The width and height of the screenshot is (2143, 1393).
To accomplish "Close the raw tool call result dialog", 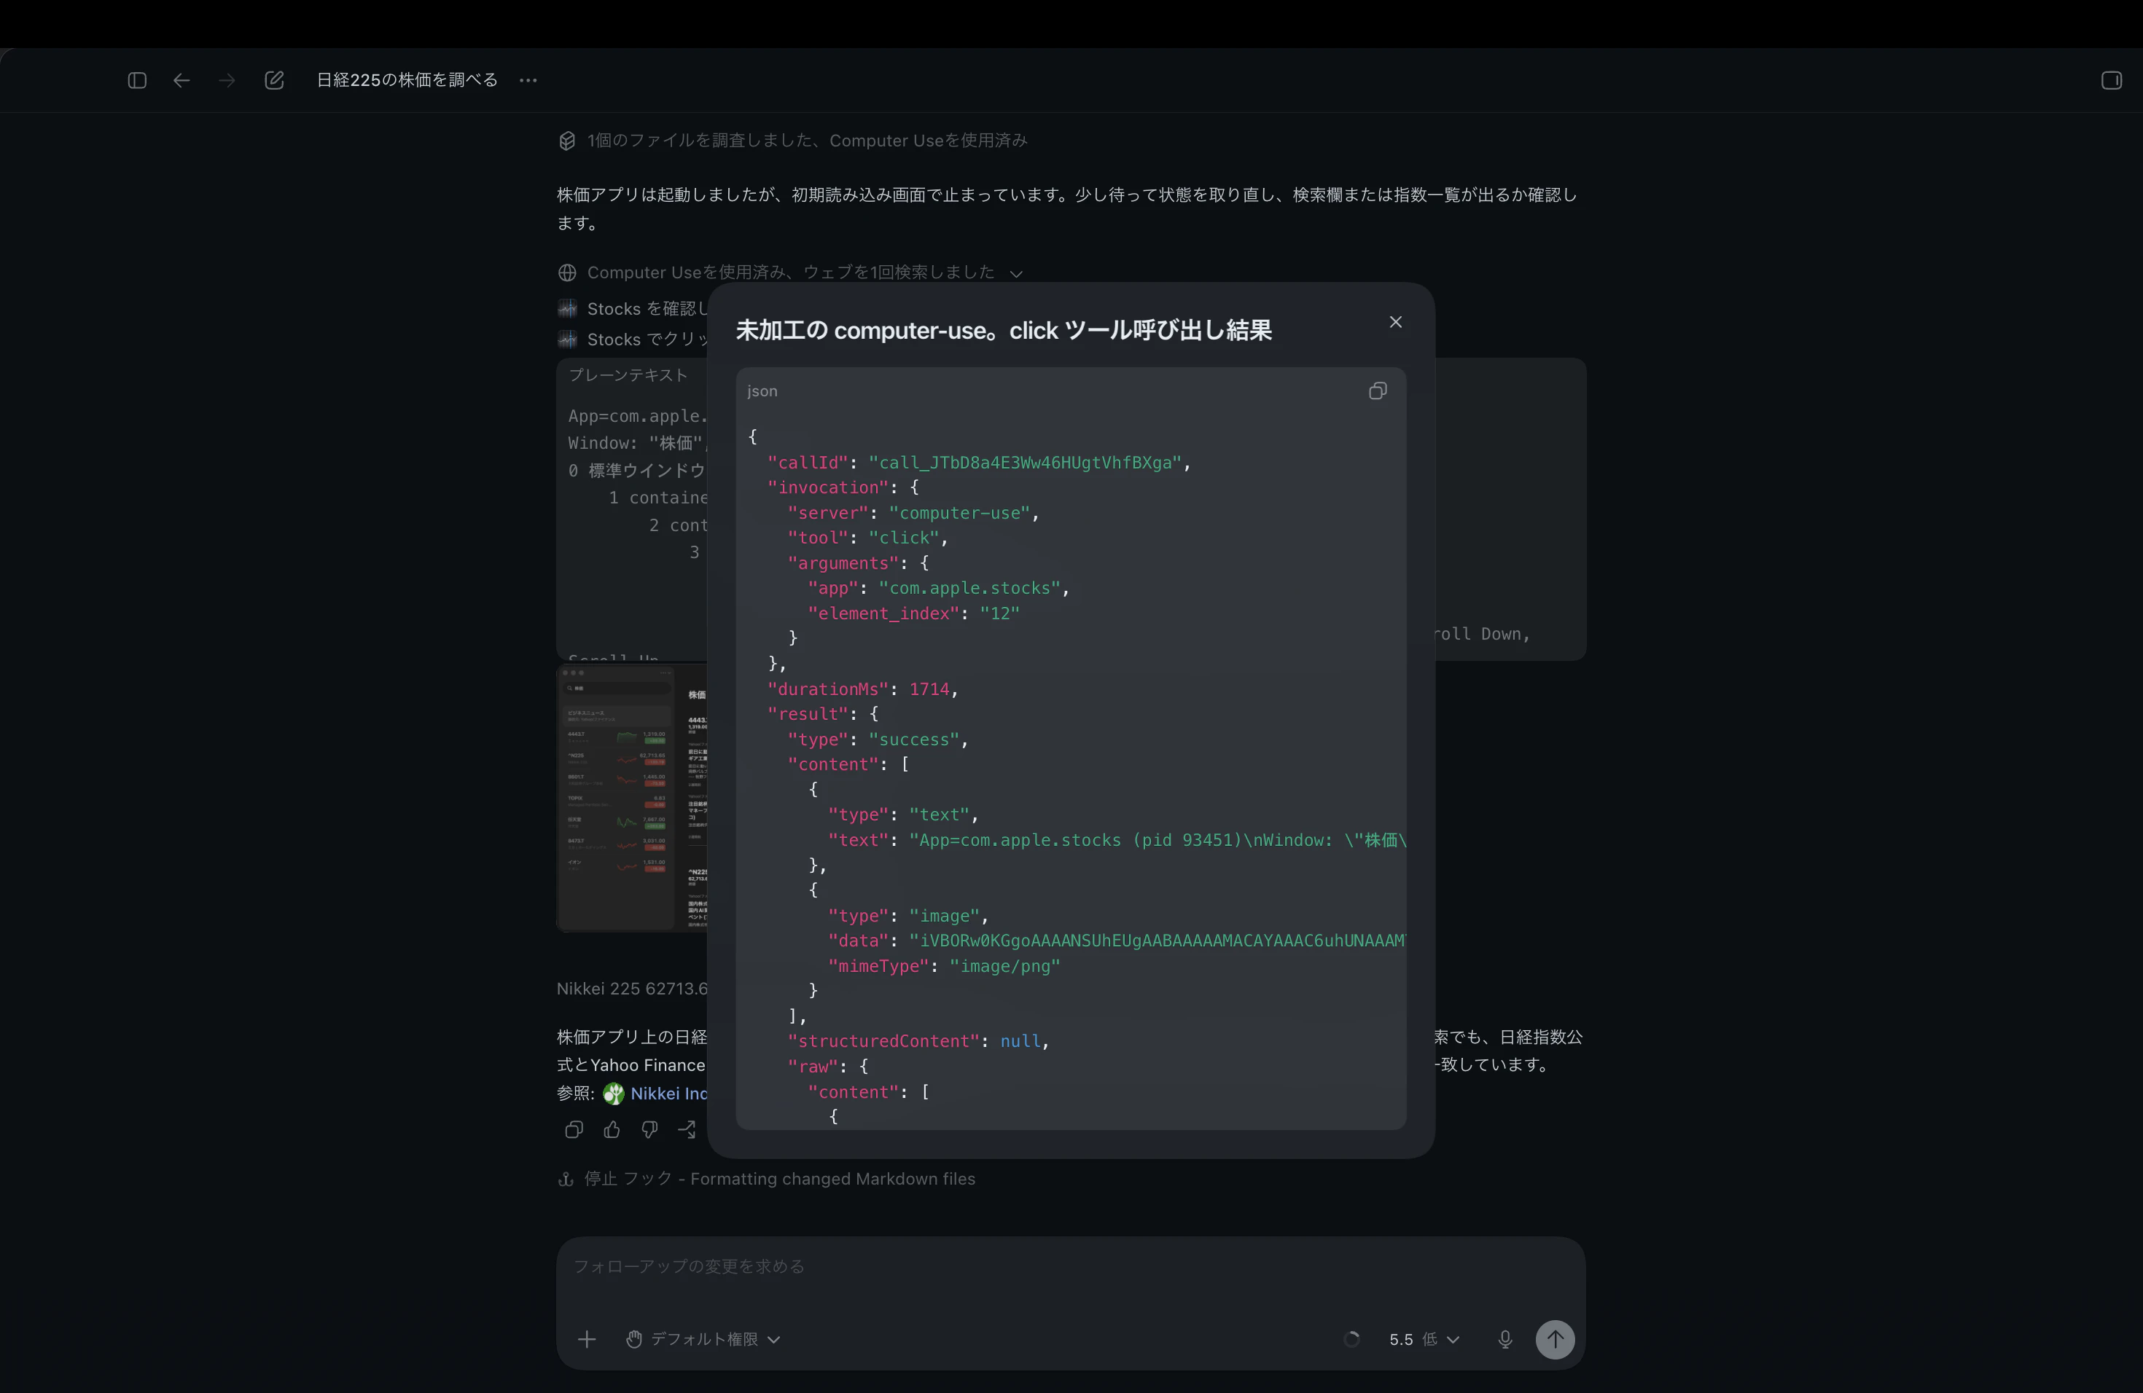I will click(1396, 322).
